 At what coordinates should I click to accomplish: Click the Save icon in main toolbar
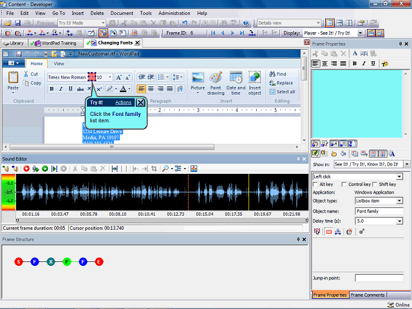17,23
